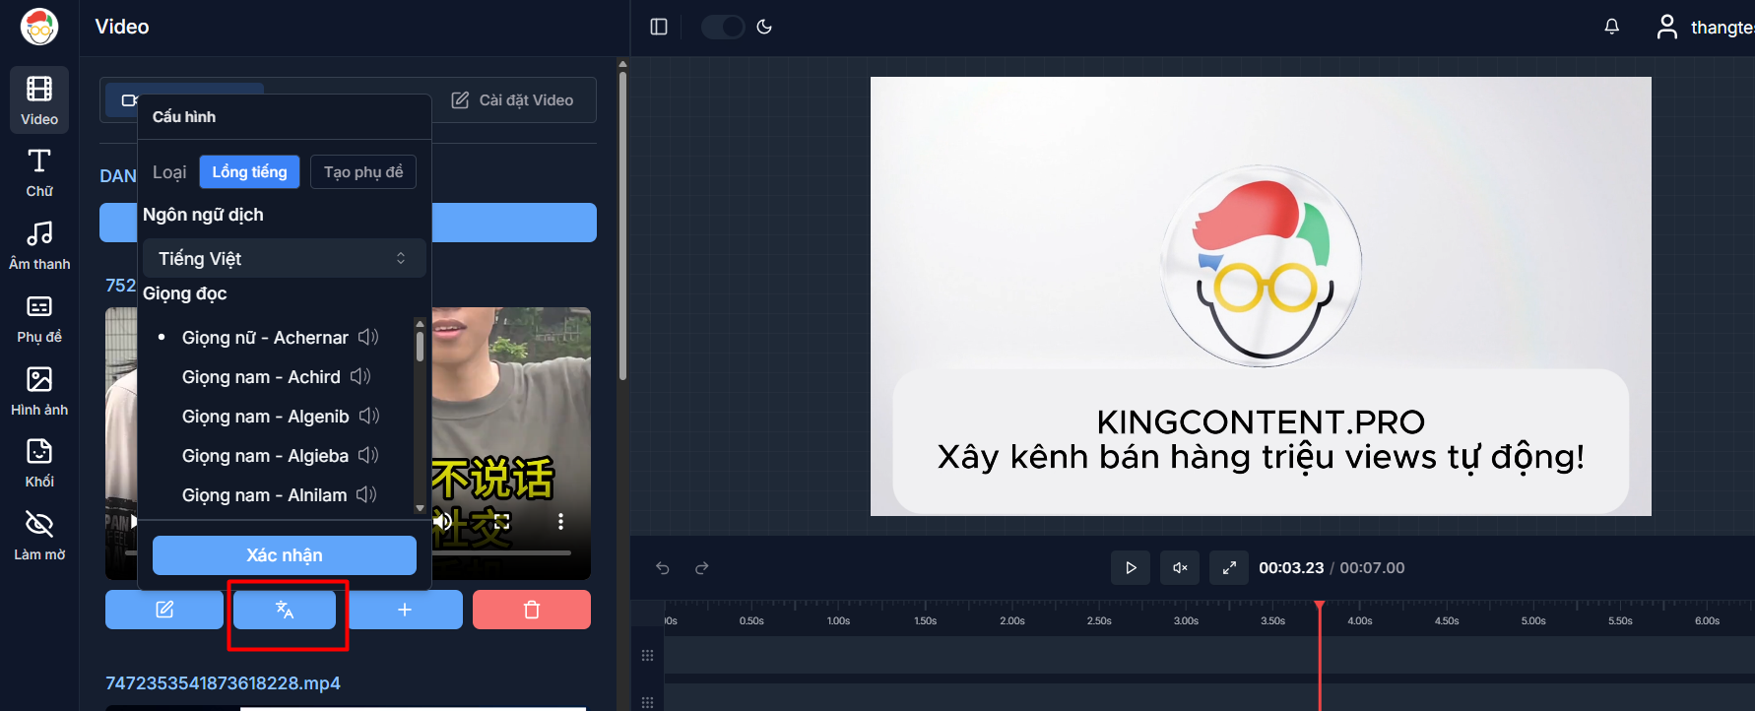Screen dimensions: 1755x711
Task: Click the 2.00s mark on timeline ruler
Action: pyautogui.click(x=1012, y=620)
